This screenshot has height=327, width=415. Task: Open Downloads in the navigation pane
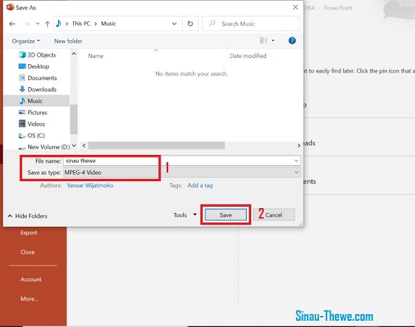pyautogui.click(x=37, y=89)
